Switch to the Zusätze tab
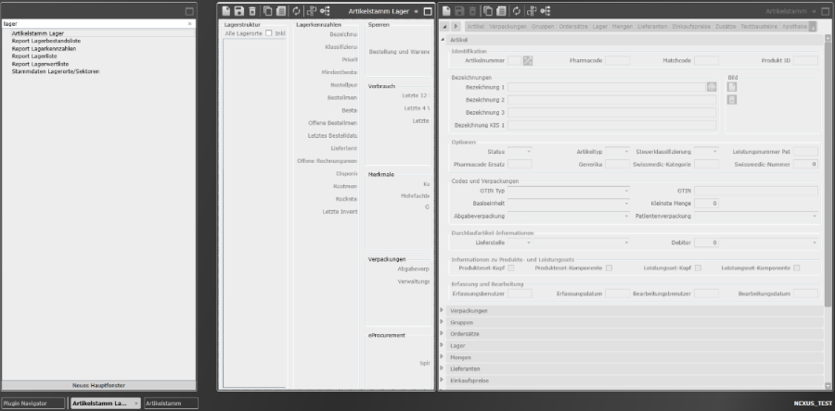 tap(726, 27)
